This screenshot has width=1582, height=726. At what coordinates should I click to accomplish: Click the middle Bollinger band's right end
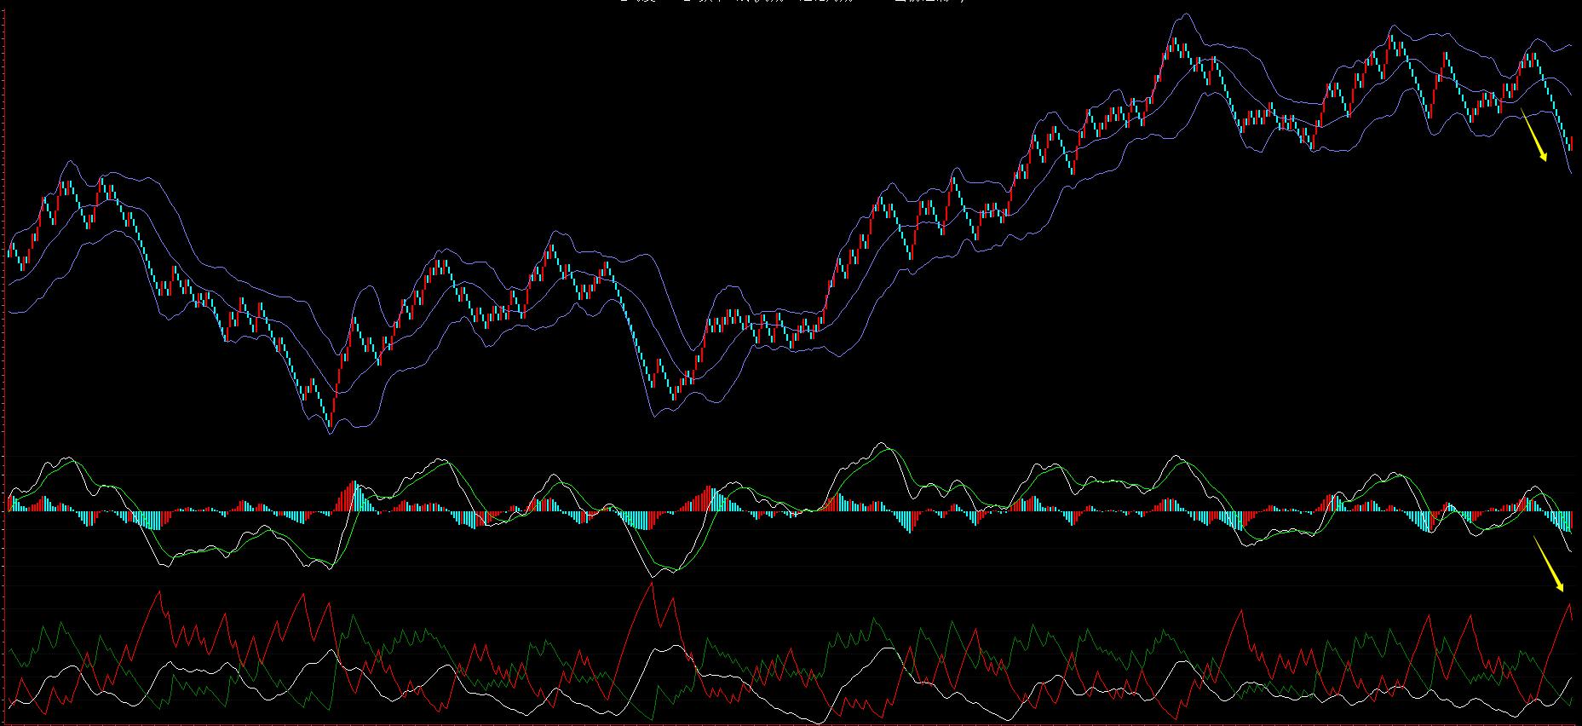tap(1571, 94)
